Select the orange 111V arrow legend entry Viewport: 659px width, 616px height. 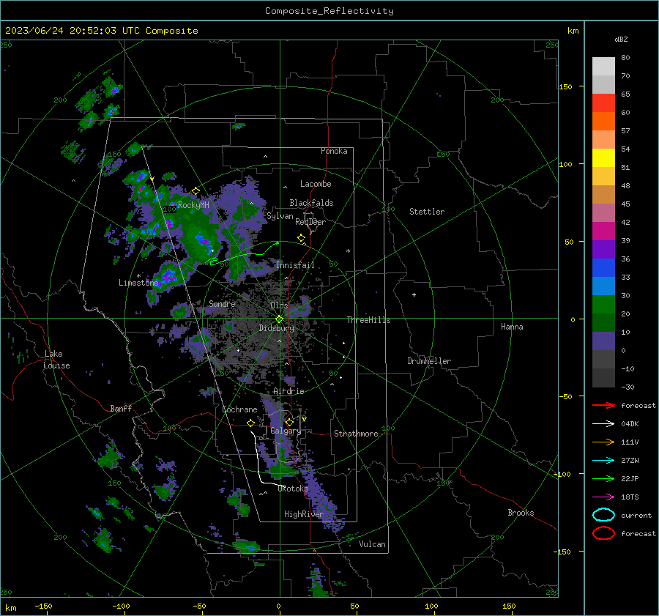tap(603, 442)
